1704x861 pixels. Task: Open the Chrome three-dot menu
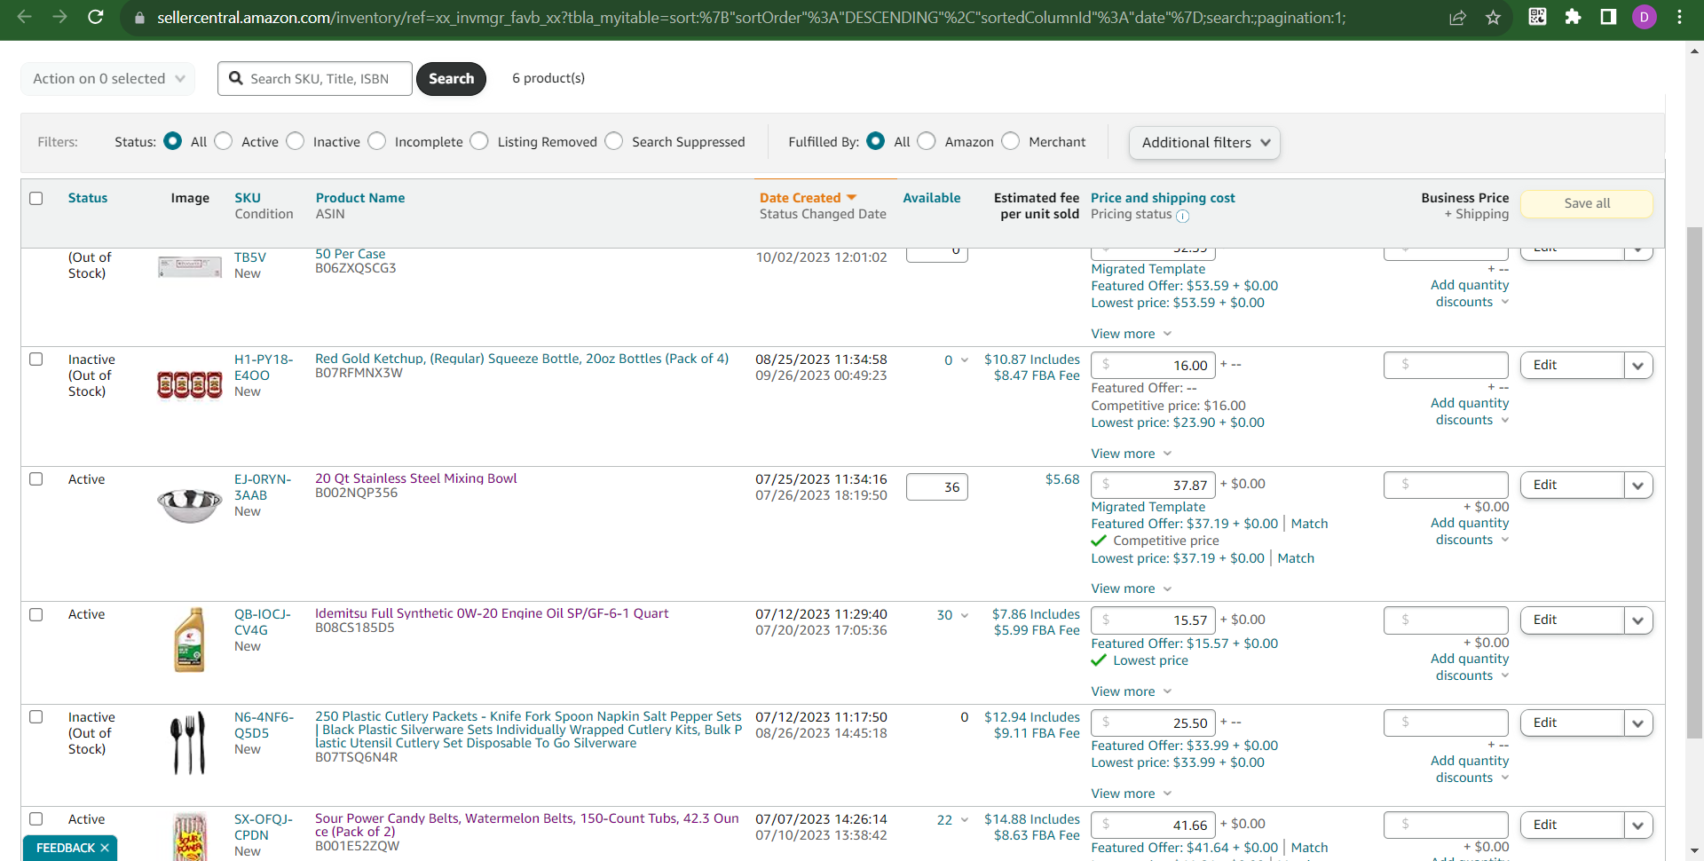pyautogui.click(x=1680, y=17)
